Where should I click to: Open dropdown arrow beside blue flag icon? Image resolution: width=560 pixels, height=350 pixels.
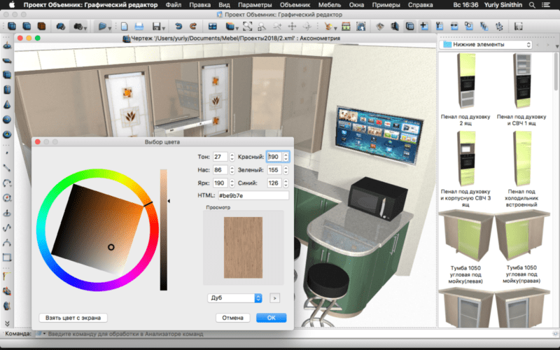(x=110, y=28)
